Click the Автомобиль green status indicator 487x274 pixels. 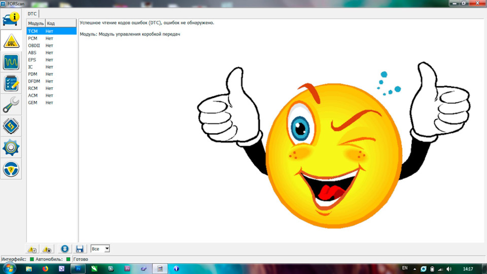click(68, 259)
